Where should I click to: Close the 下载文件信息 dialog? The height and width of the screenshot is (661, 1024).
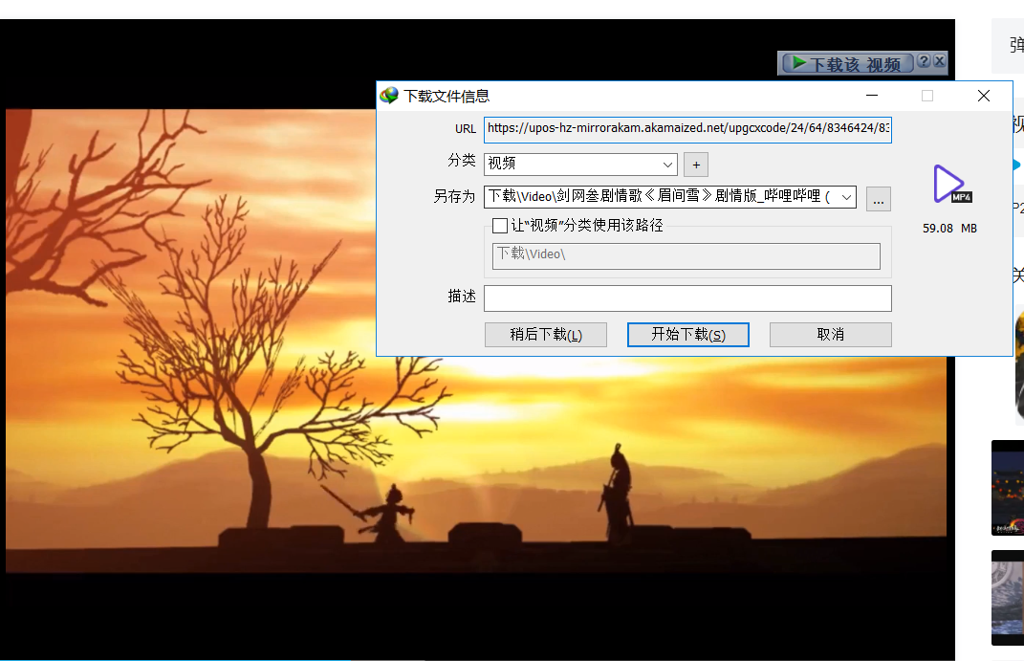tap(984, 96)
